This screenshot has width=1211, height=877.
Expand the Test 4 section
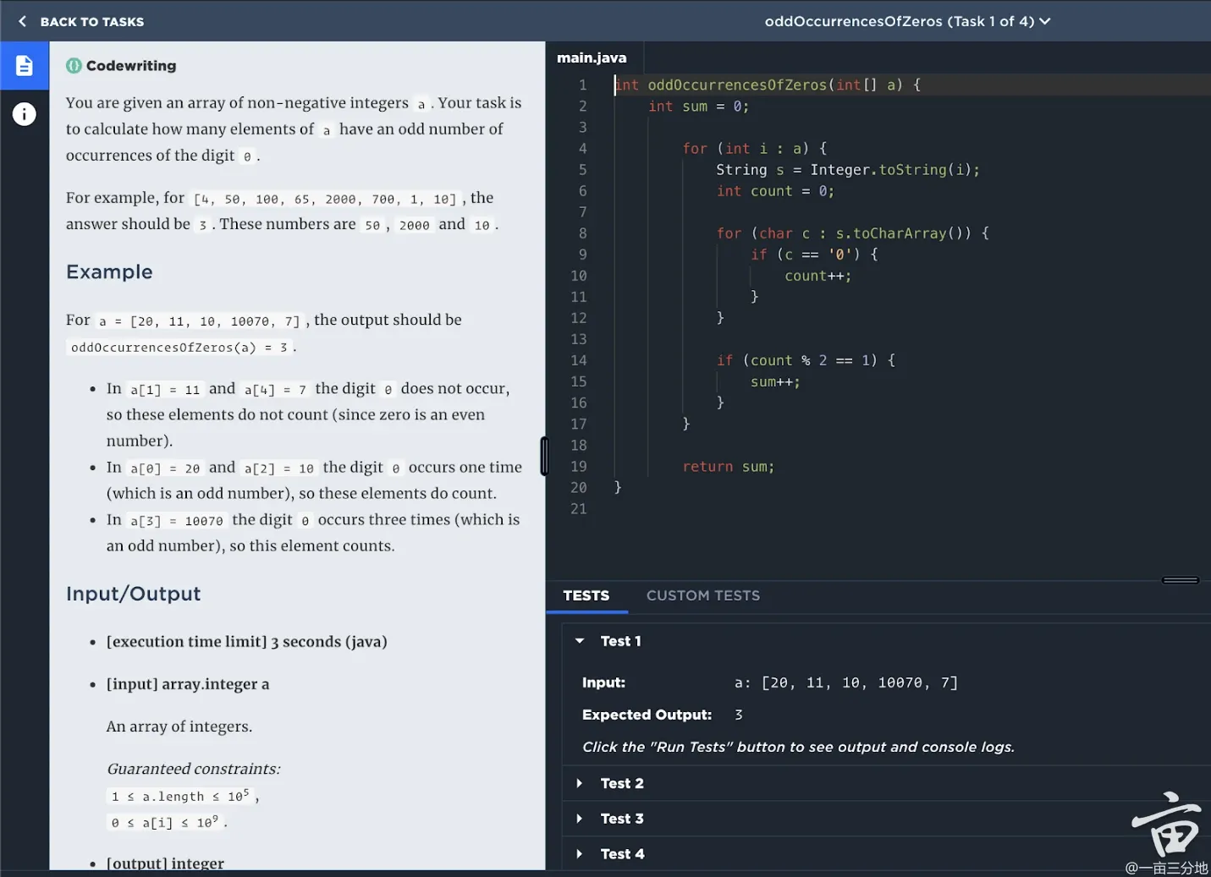coord(580,854)
